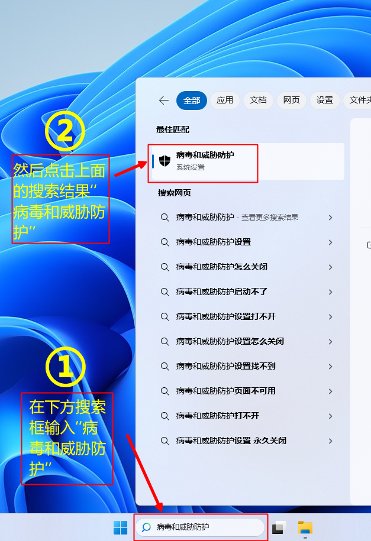Click search icon beside 永久关闭 suggestion
Screen dimensions: 371x541
[164, 441]
